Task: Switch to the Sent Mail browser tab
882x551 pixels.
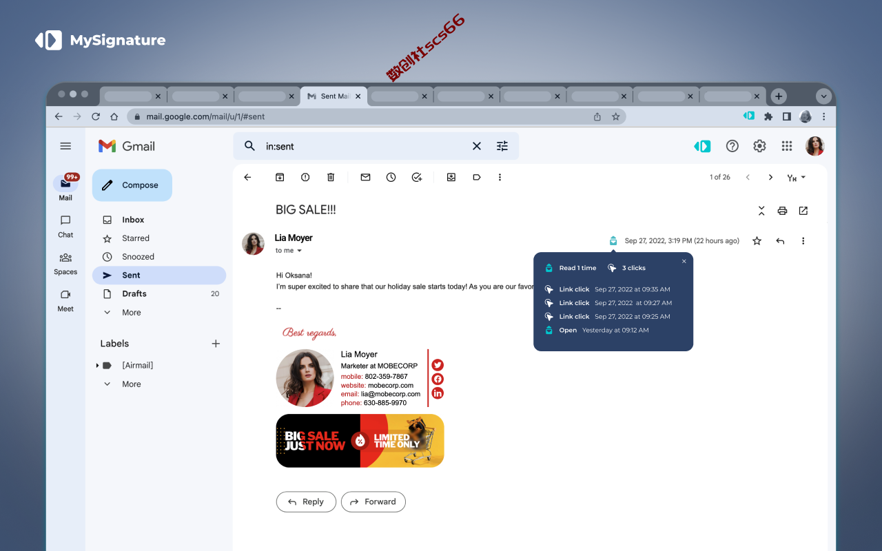Action: pos(334,96)
